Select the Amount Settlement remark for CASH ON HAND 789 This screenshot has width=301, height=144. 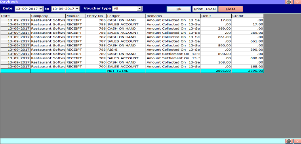(x=173, y=54)
